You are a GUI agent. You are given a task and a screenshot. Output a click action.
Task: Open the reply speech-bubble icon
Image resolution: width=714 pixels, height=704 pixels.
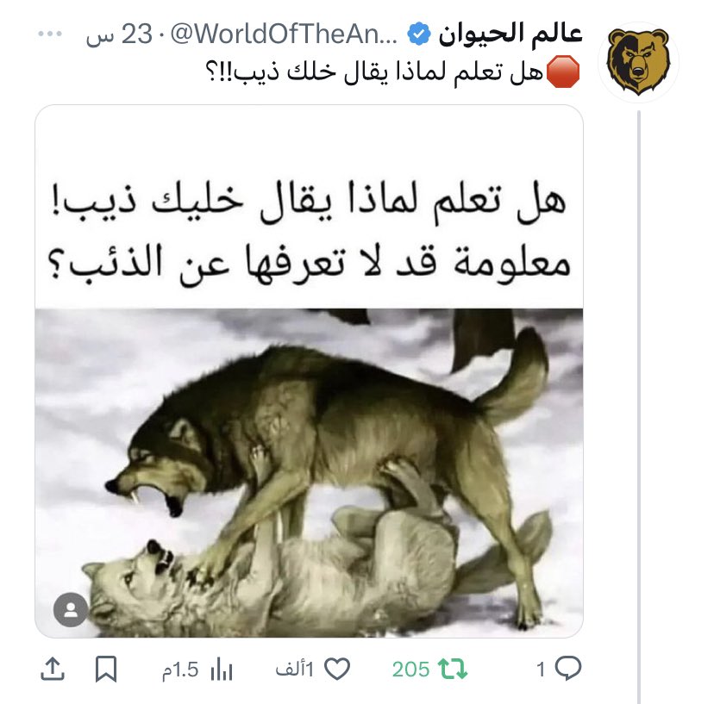click(567, 669)
